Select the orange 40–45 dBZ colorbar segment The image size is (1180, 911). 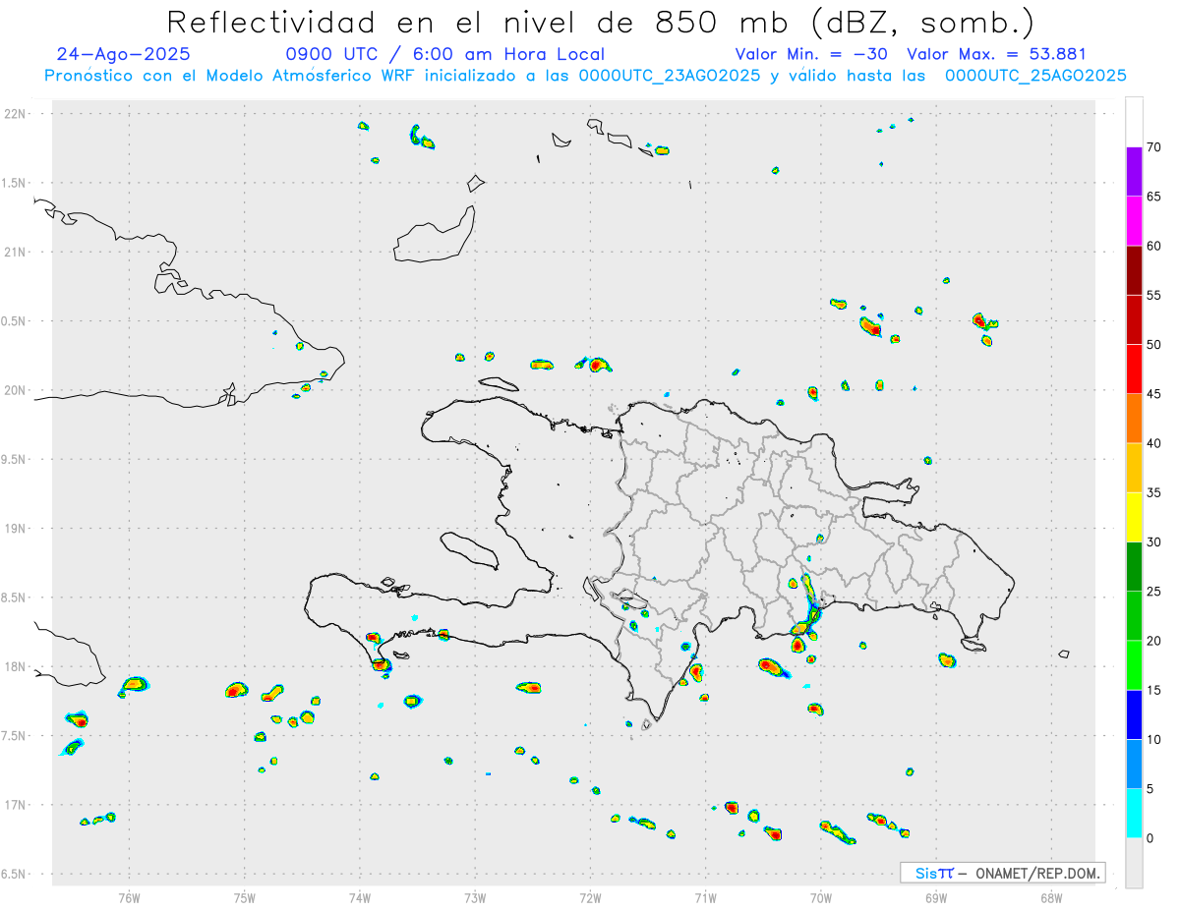pyautogui.click(x=1134, y=419)
